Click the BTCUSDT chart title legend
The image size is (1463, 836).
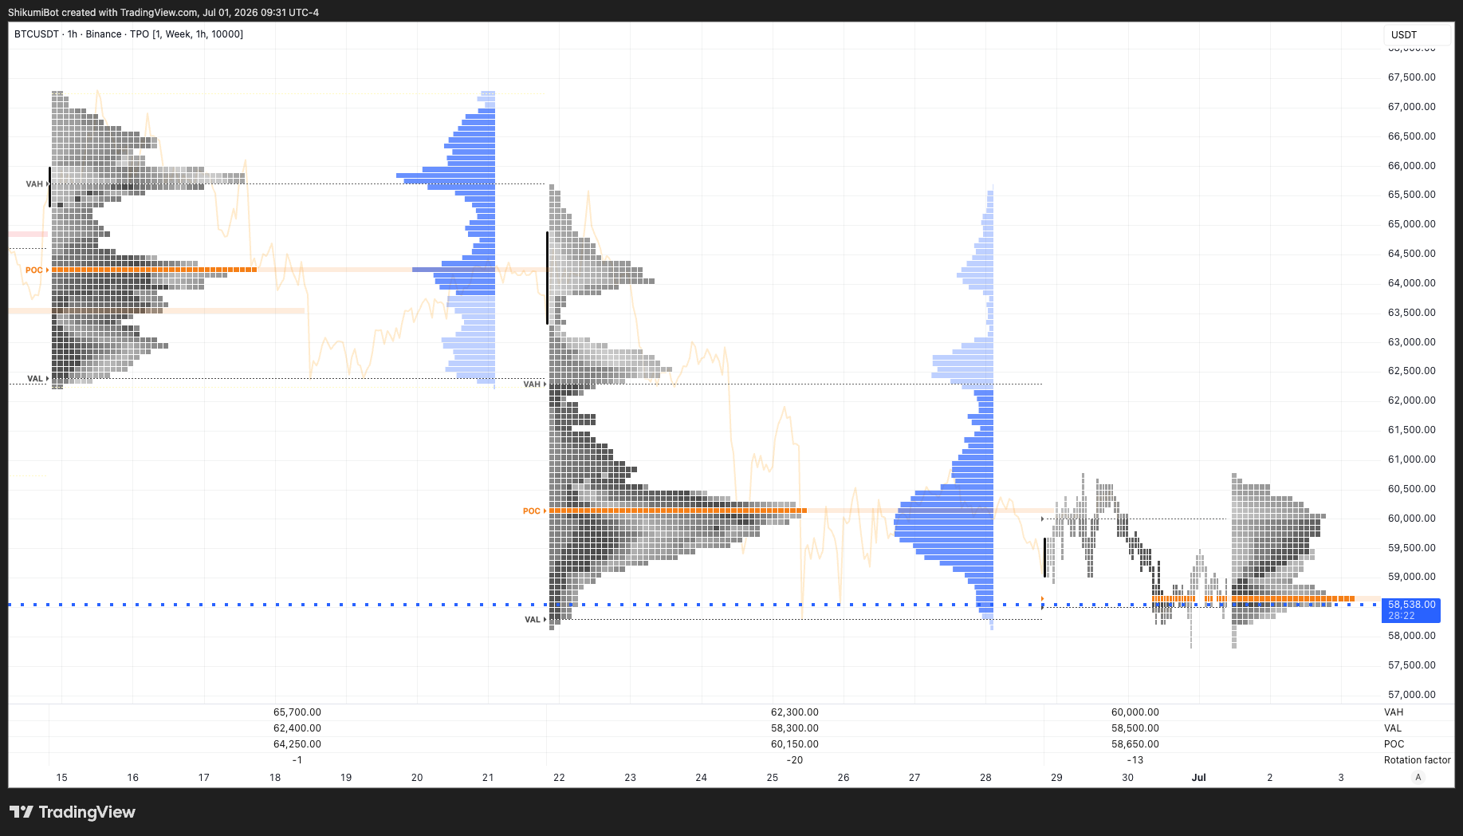coord(128,34)
